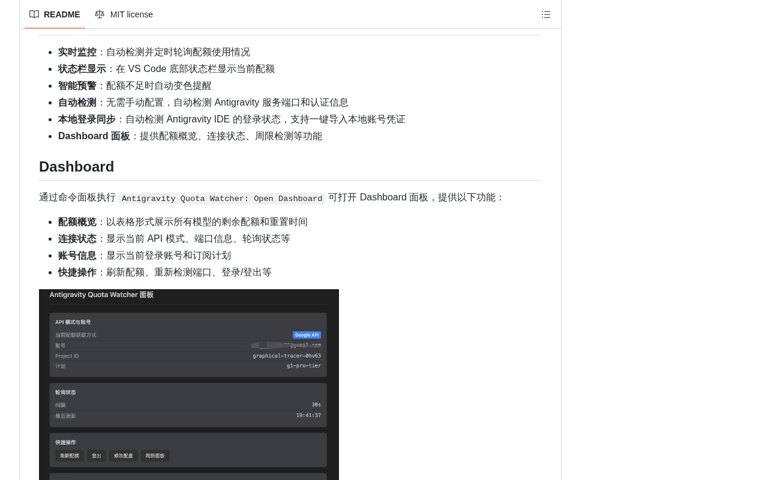Viewport: 768px width, 480px height.
Task: Click the '实时监控' bullet line
Action: point(154,52)
